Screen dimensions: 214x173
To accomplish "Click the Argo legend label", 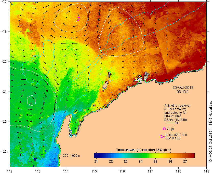I will (x=170, y=129).
